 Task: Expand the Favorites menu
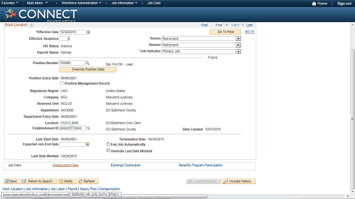click(x=10, y=3)
